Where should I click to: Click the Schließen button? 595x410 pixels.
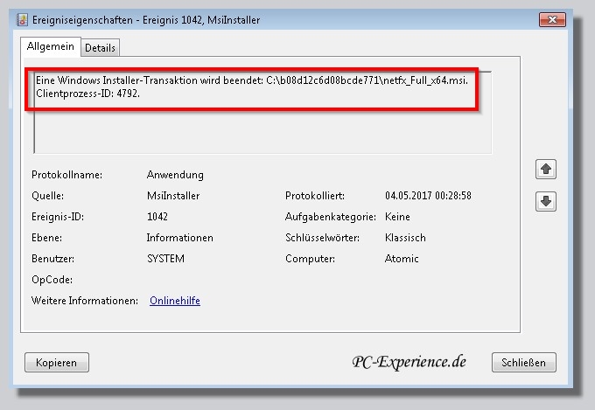(524, 362)
